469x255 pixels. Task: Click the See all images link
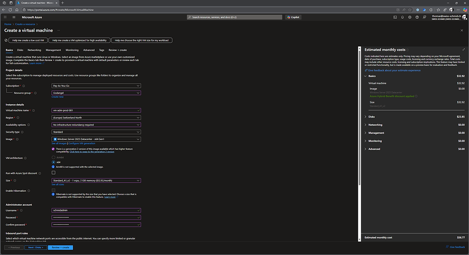point(59,144)
